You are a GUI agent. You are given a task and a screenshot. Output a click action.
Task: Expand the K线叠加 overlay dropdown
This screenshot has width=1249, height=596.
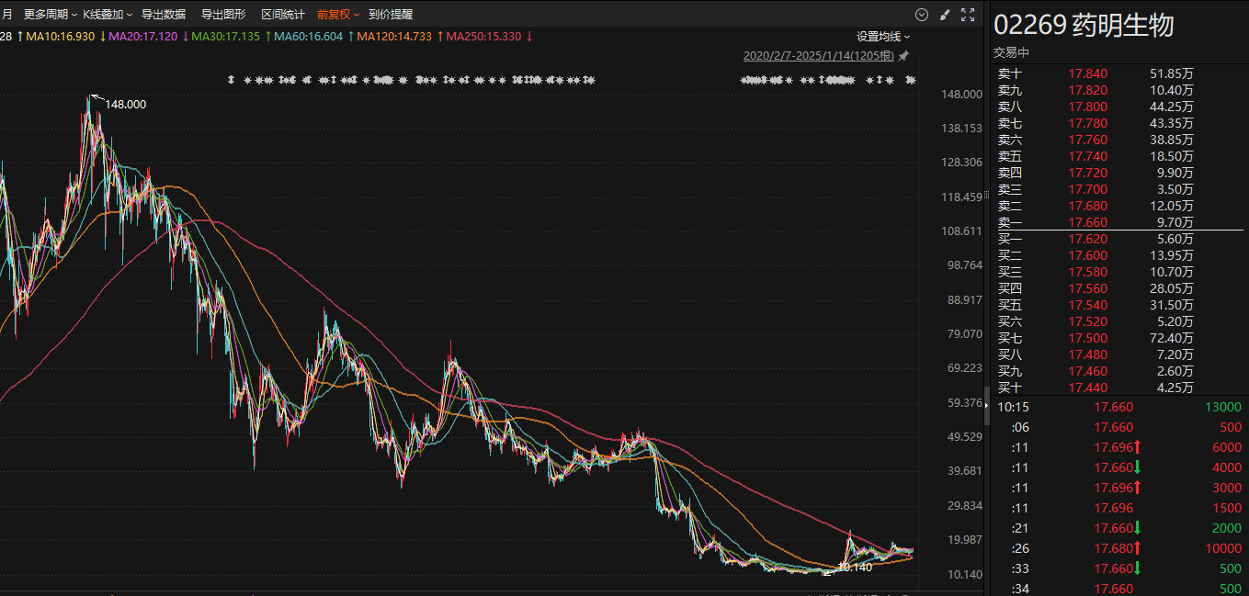click(x=108, y=15)
